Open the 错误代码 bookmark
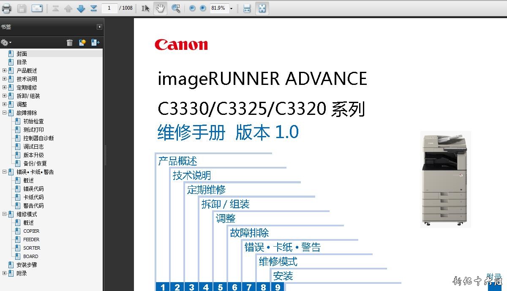This screenshot has width=507, height=291. (33, 189)
